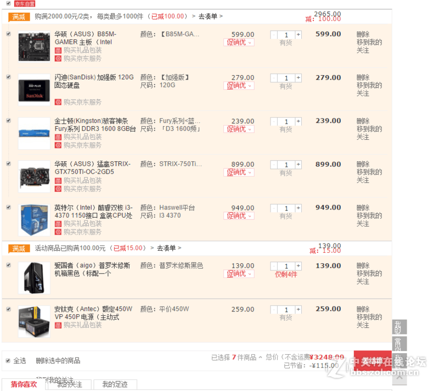
Task: Click 去凑单 link in the 购满2000元 promotion
Action: coord(211,16)
